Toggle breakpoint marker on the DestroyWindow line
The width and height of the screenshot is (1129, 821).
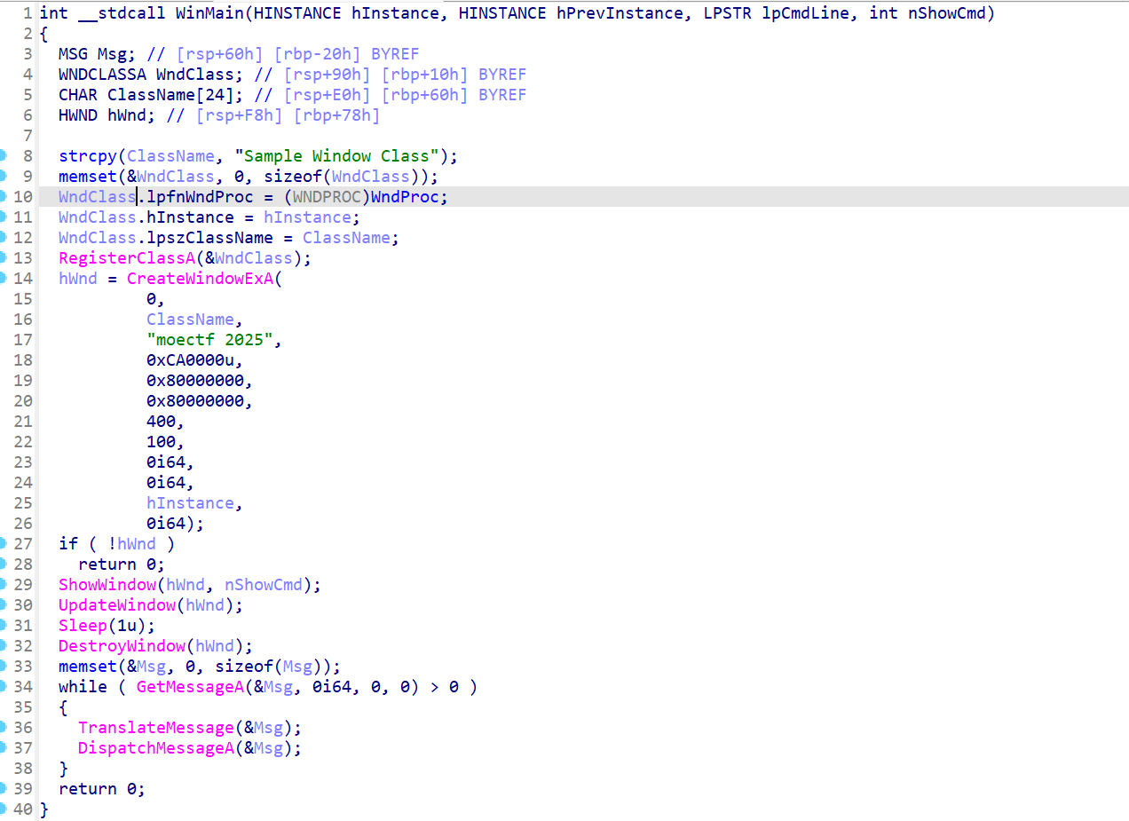(x=4, y=646)
